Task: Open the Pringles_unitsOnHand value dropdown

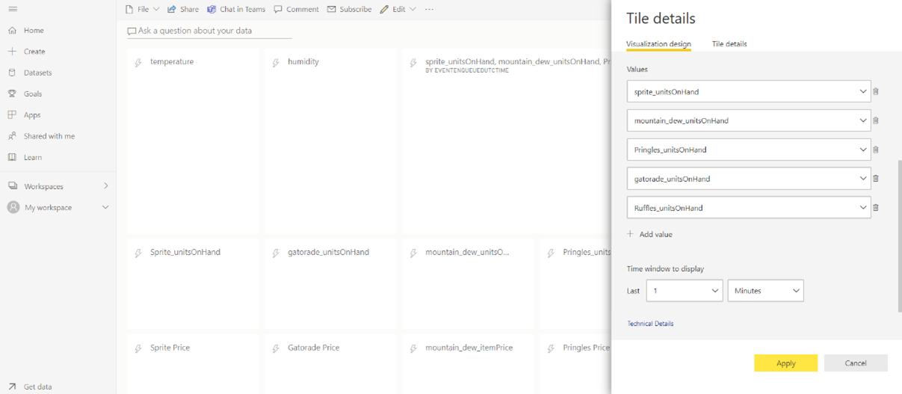Action: [749, 150]
